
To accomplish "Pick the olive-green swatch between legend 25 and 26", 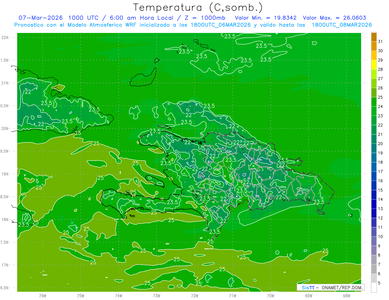I will (374, 93).
